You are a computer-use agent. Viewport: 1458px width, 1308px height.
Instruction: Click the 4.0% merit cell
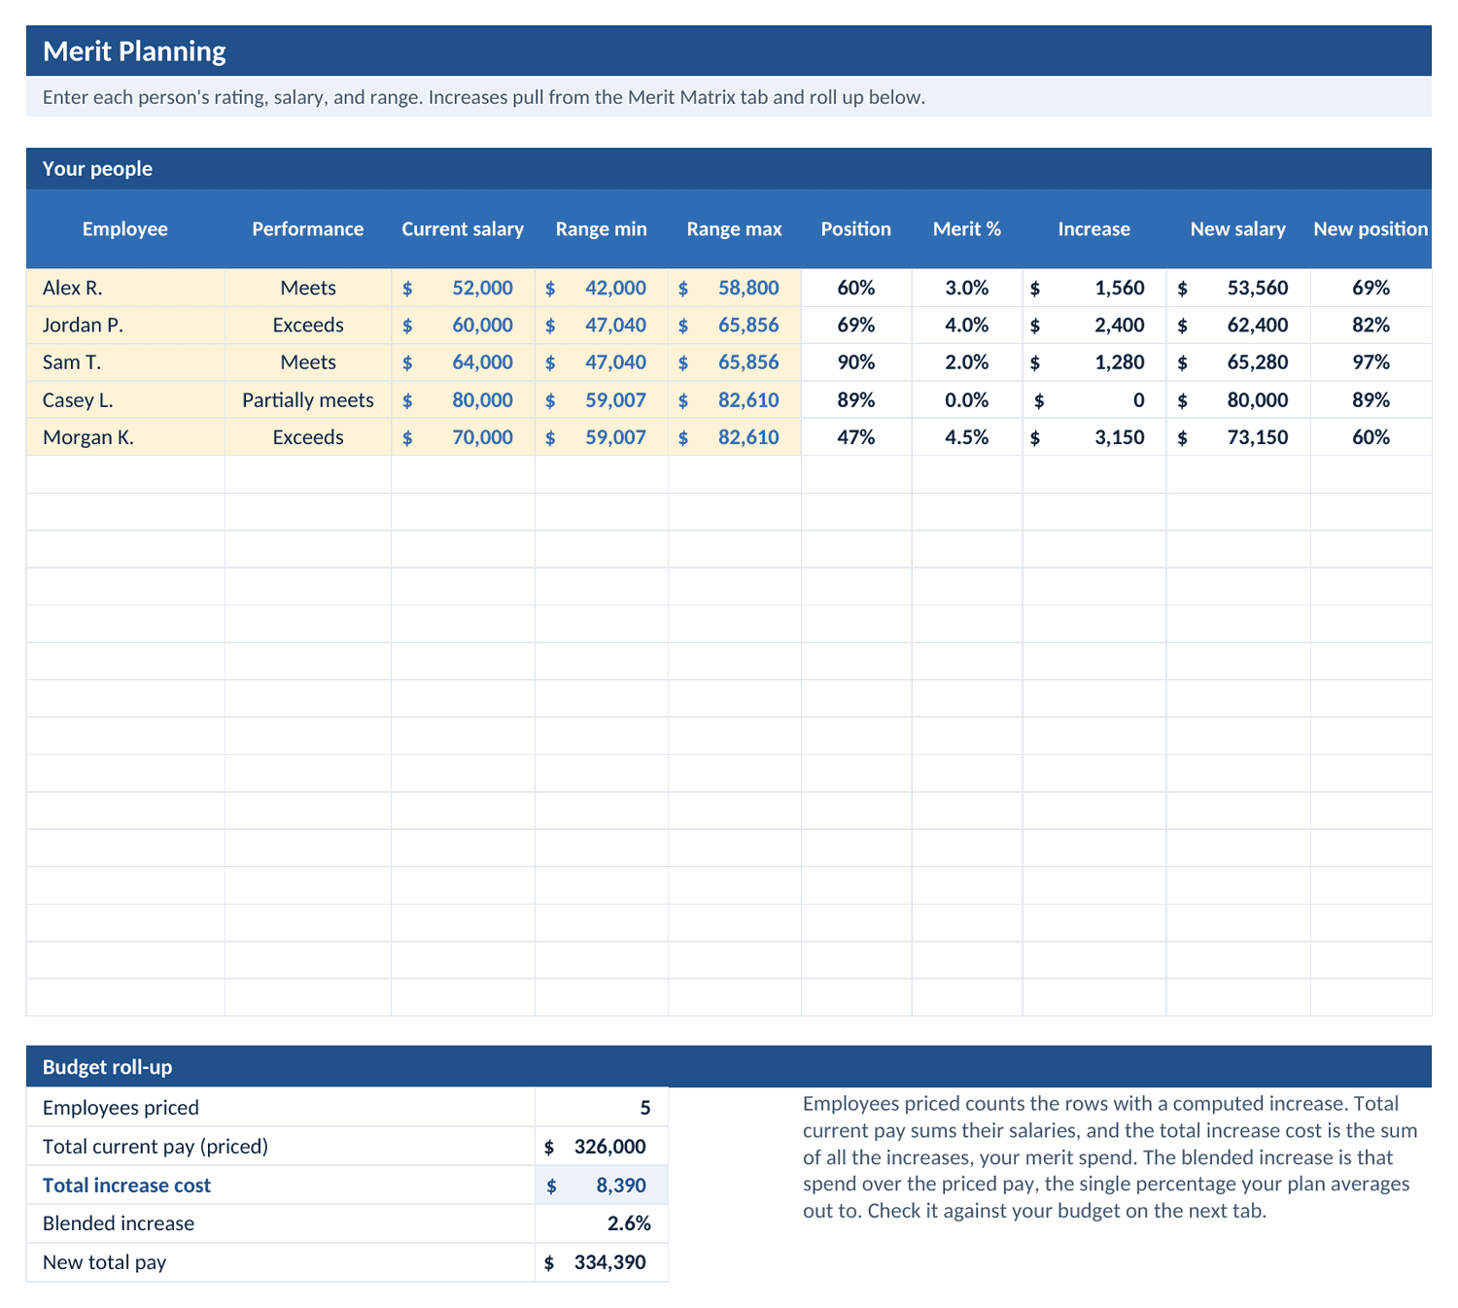(967, 325)
